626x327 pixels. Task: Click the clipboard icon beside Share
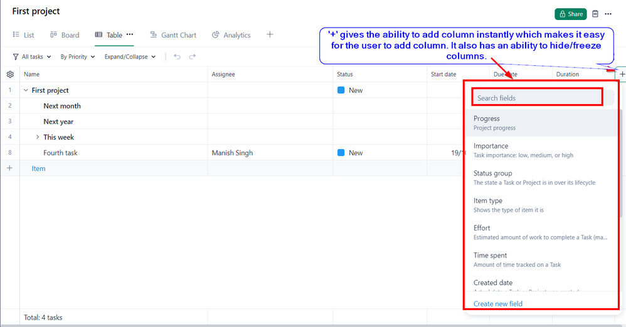[595, 14]
